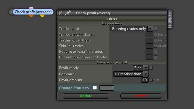Click the orange output connector on block
Viewport: 194px width, 109px height.
(31, 15)
